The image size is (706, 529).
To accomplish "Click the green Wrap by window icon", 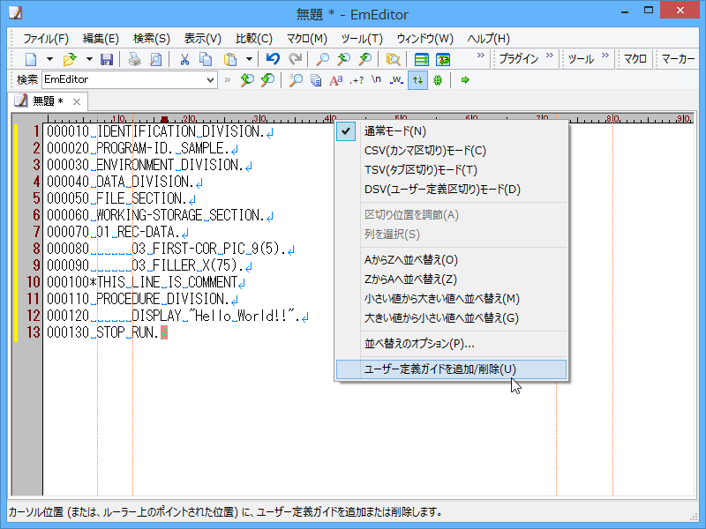I will [x=422, y=59].
